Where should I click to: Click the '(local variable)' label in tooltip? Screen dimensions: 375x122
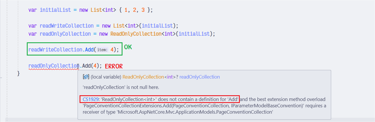pos(106,77)
